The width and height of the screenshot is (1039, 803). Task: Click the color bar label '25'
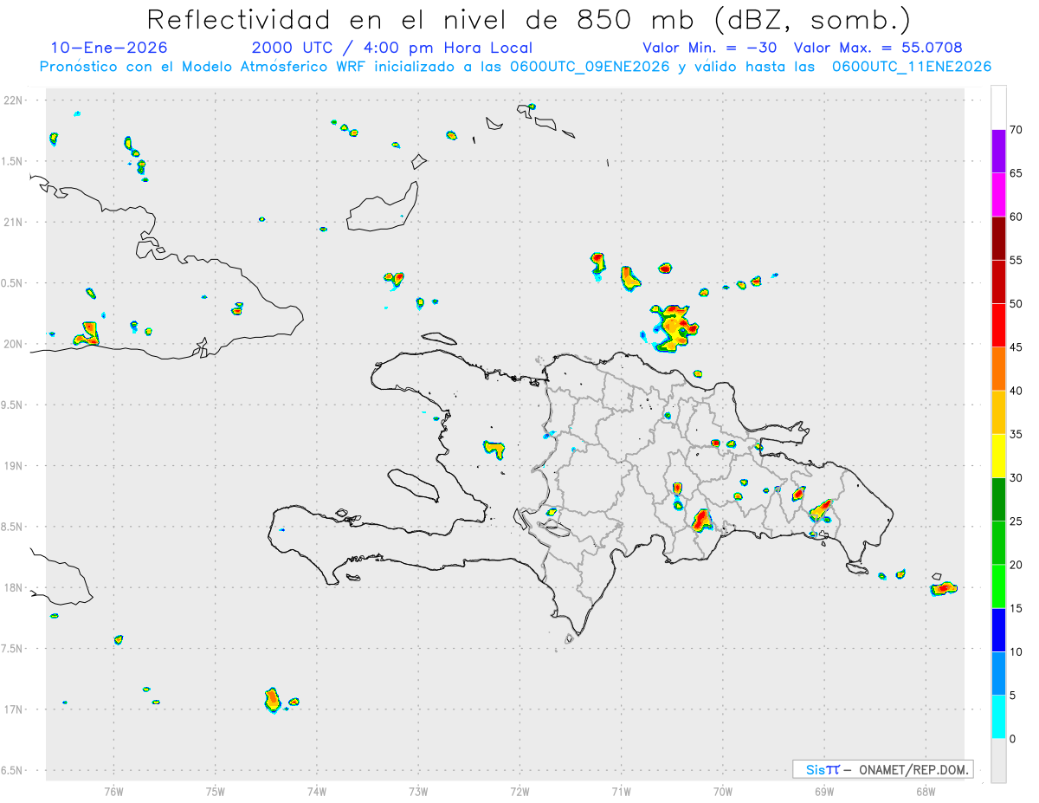(x=1016, y=521)
